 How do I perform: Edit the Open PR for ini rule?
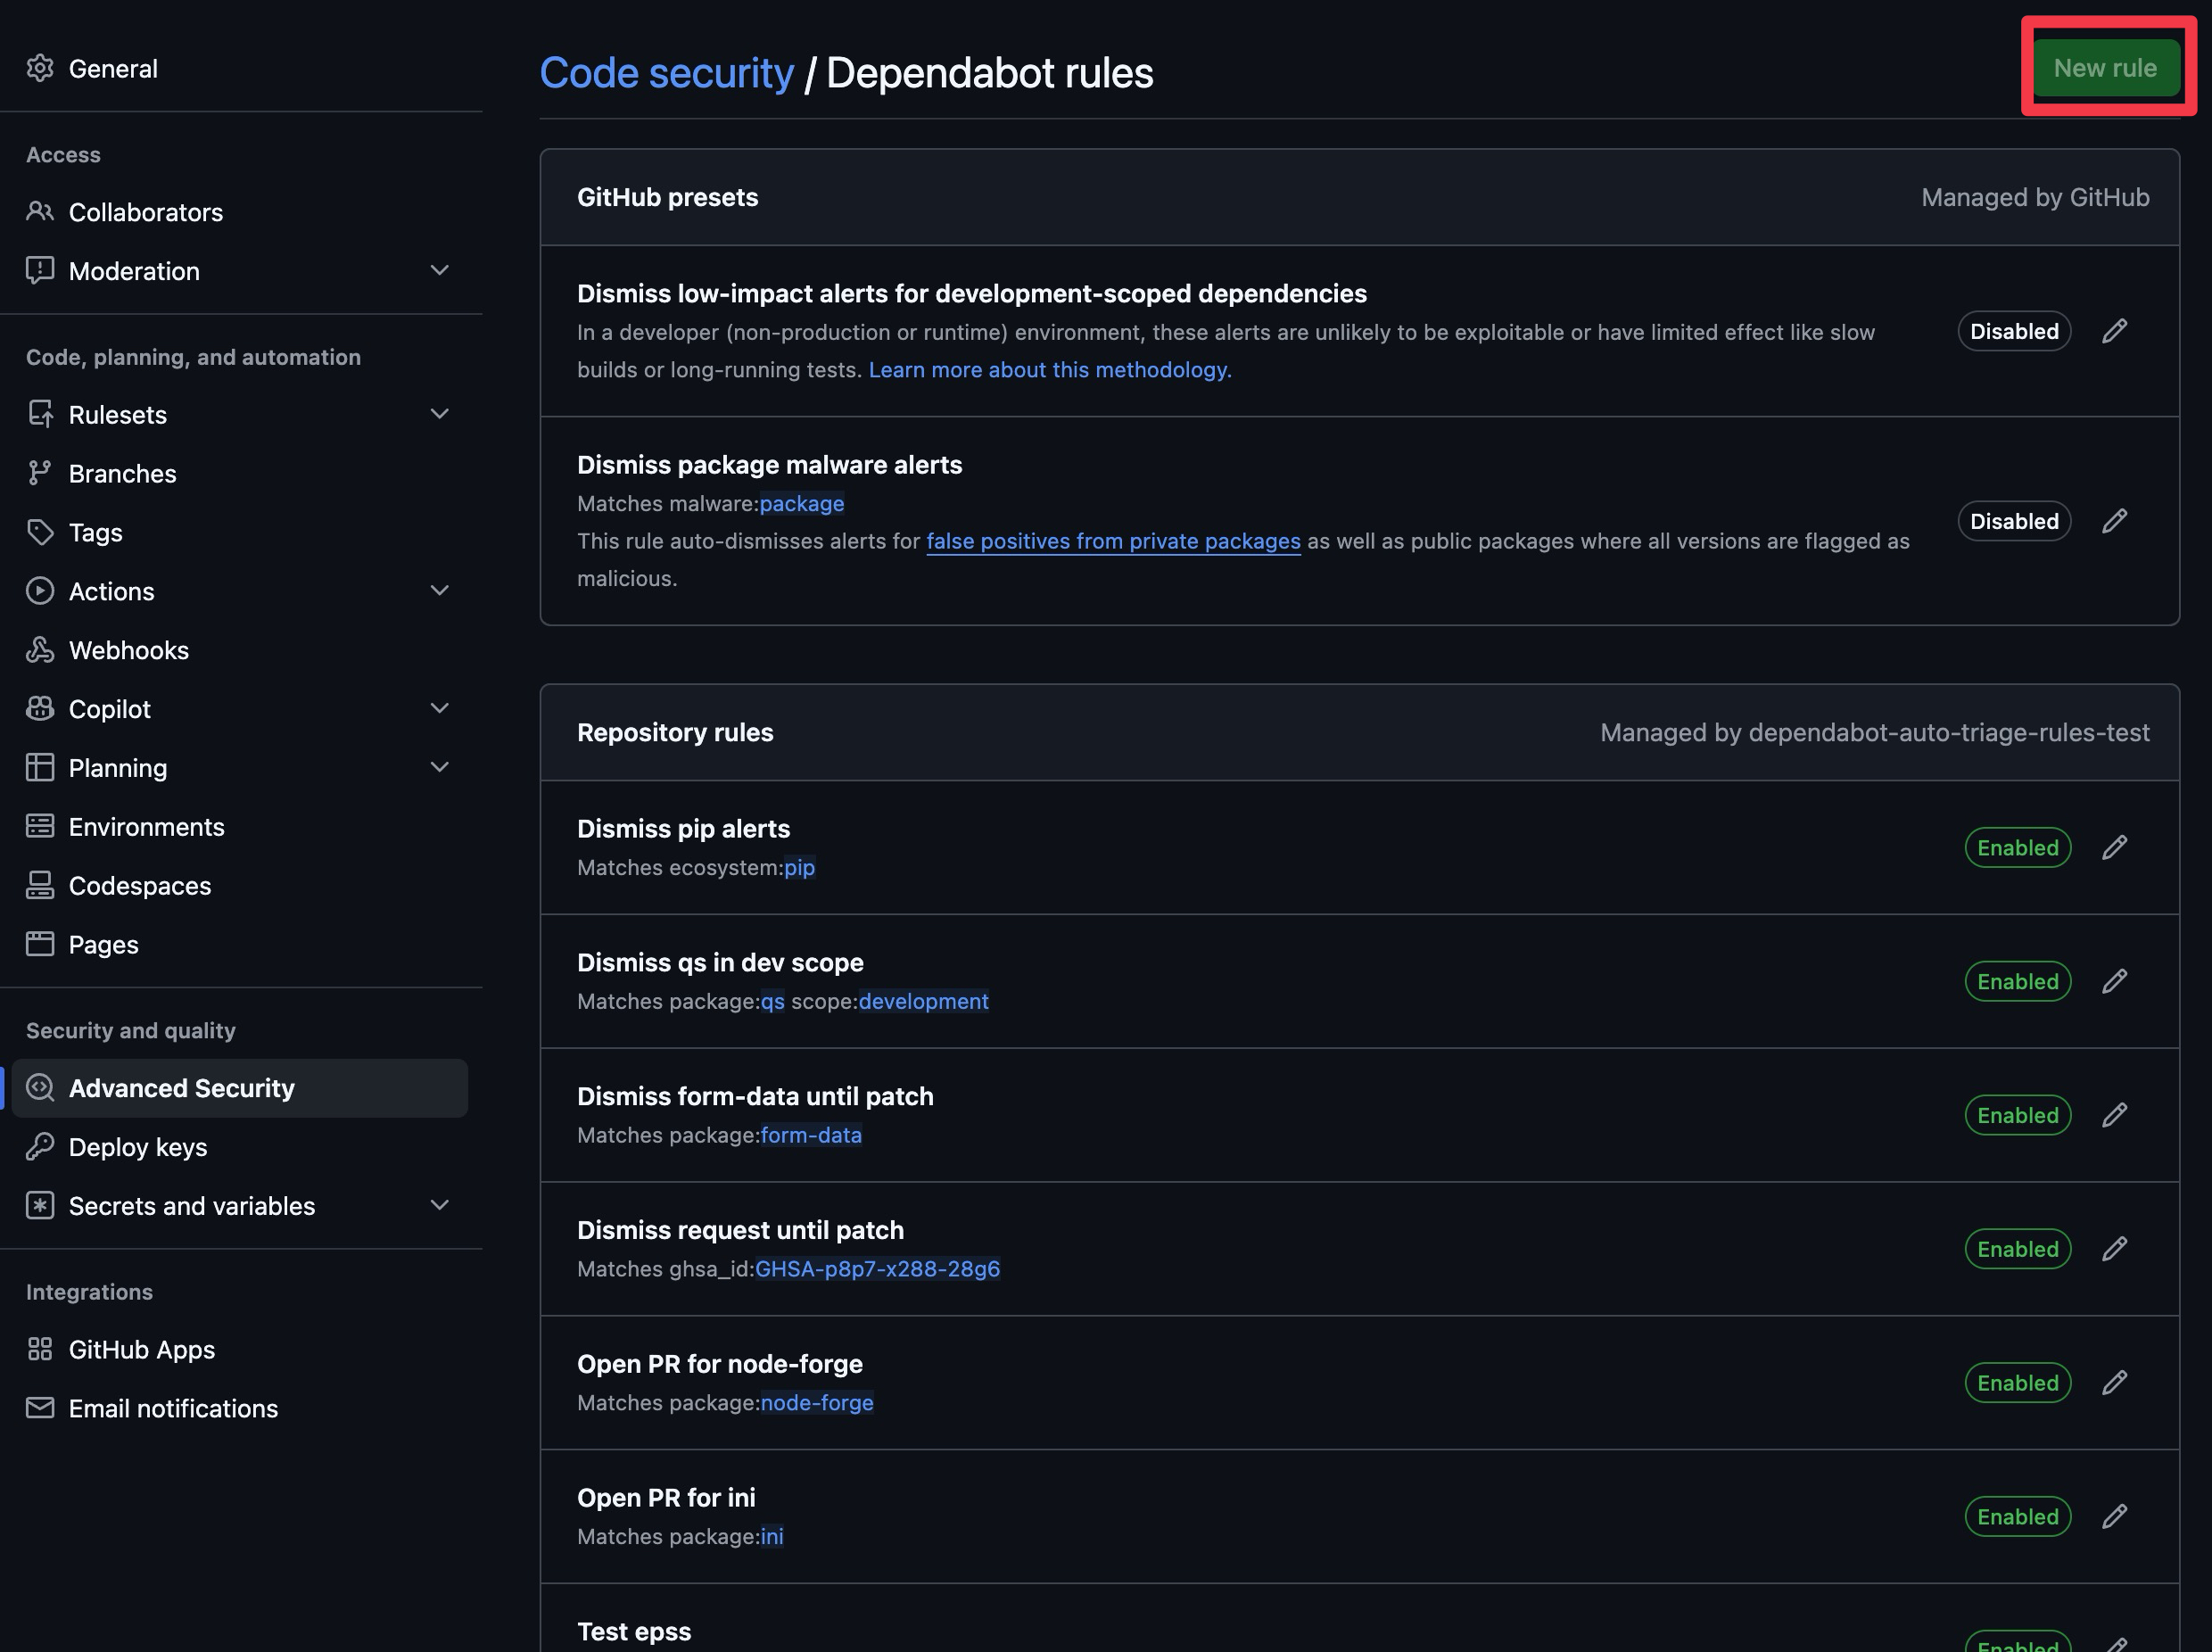pos(2115,1517)
